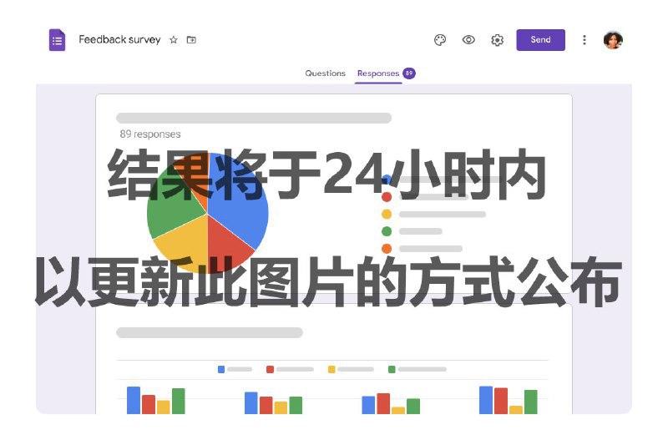This screenshot has width=668, height=435.
Task: Click the account profile avatar
Action: [613, 40]
